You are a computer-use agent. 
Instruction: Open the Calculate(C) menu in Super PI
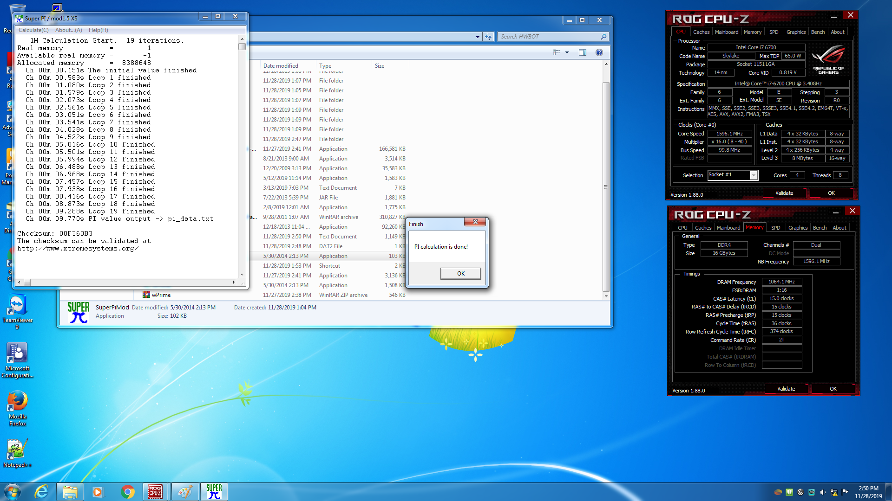pyautogui.click(x=33, y=30)
